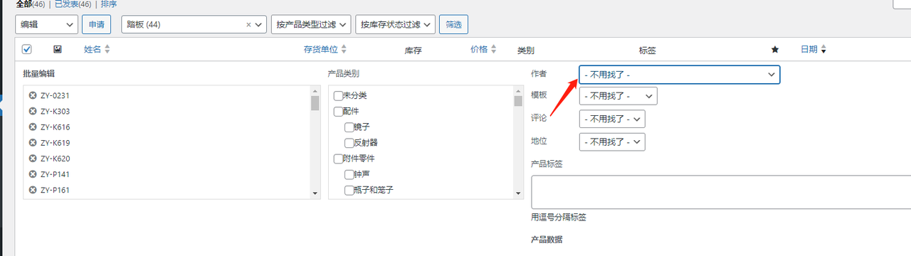Click the 存货单位 column header

(320, 50)
